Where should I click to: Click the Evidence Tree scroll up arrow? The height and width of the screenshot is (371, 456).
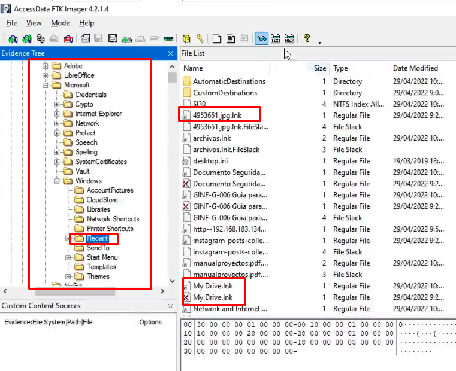coord(172,67)
